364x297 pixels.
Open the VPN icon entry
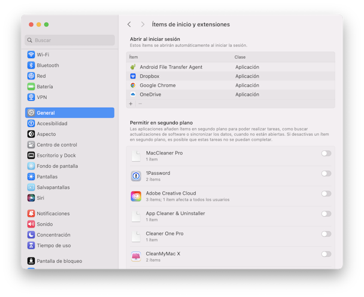pos(31,97)
